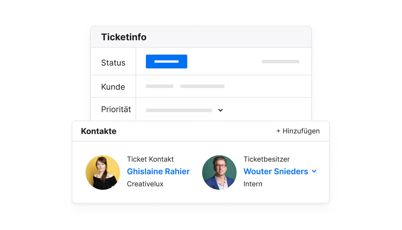Click the Status row label
The height and width of the screenshot is (230, 402).
point(113,63)
